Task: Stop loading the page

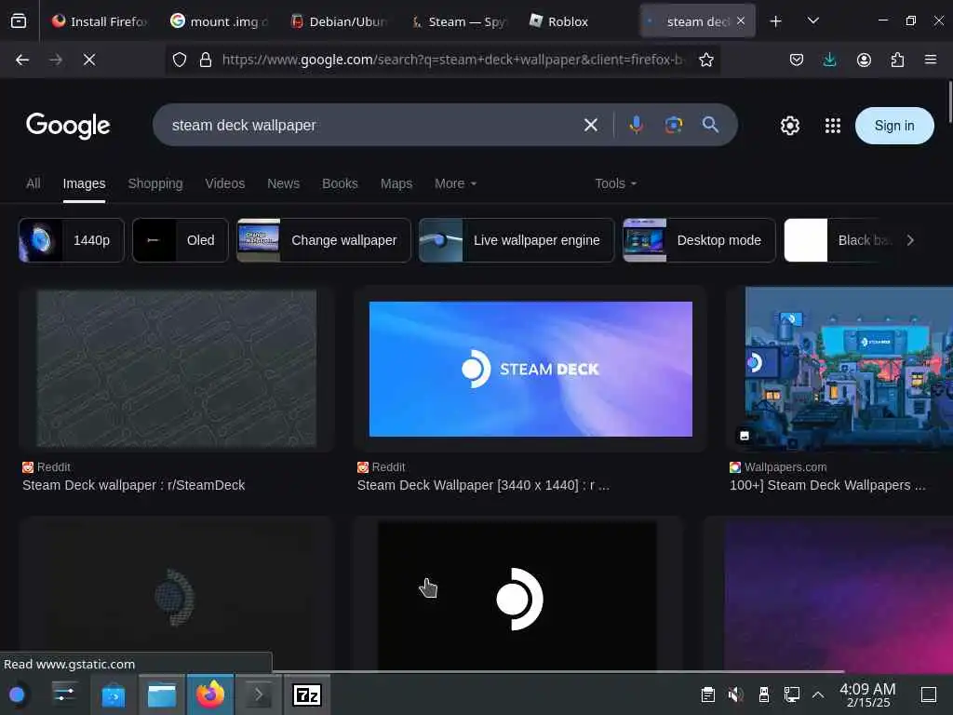Action: tap(89, 60)
